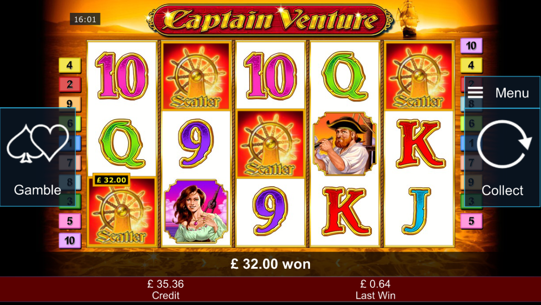
Task: Click the Captain Venture title logo
Action: pyautogui.click(x=270, y=20)
